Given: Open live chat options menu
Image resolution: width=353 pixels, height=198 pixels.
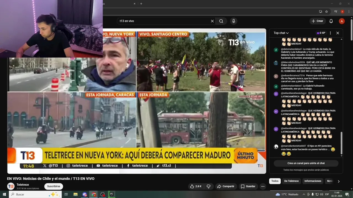Looking at the screenshot, I should click(330, 33).
